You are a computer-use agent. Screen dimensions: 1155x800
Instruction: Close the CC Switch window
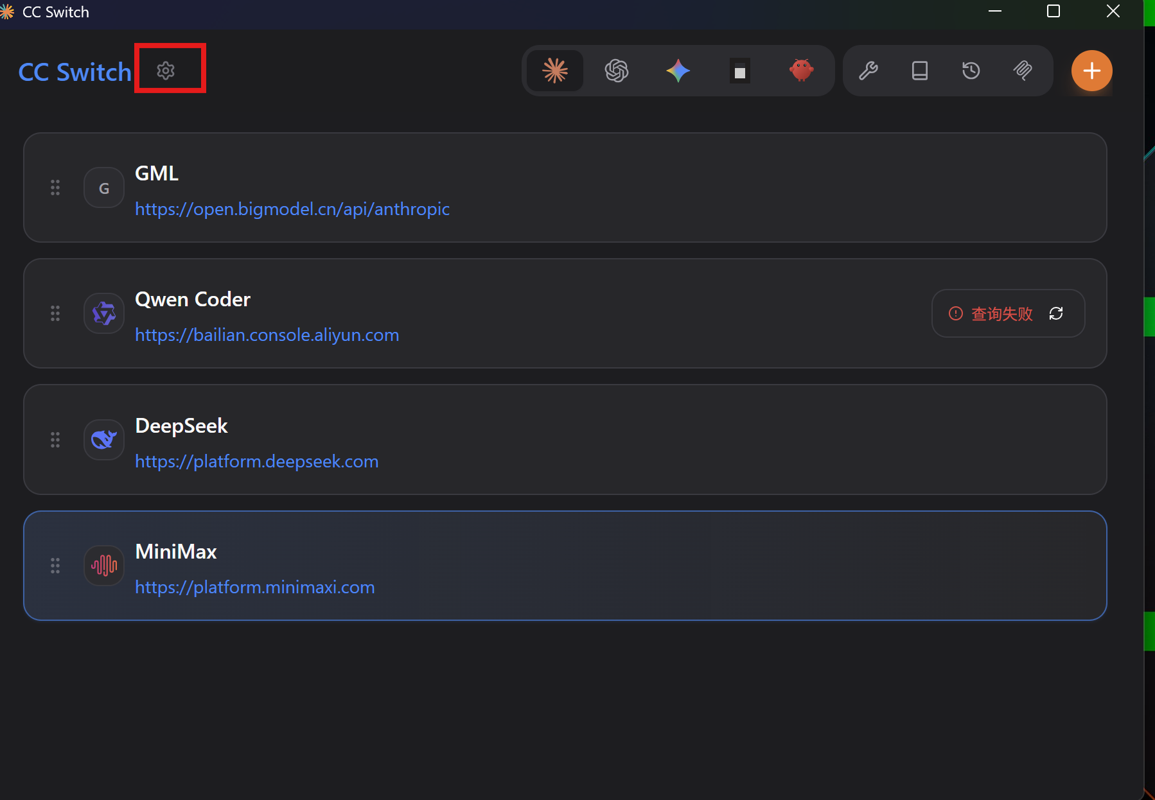point(1113,12)
